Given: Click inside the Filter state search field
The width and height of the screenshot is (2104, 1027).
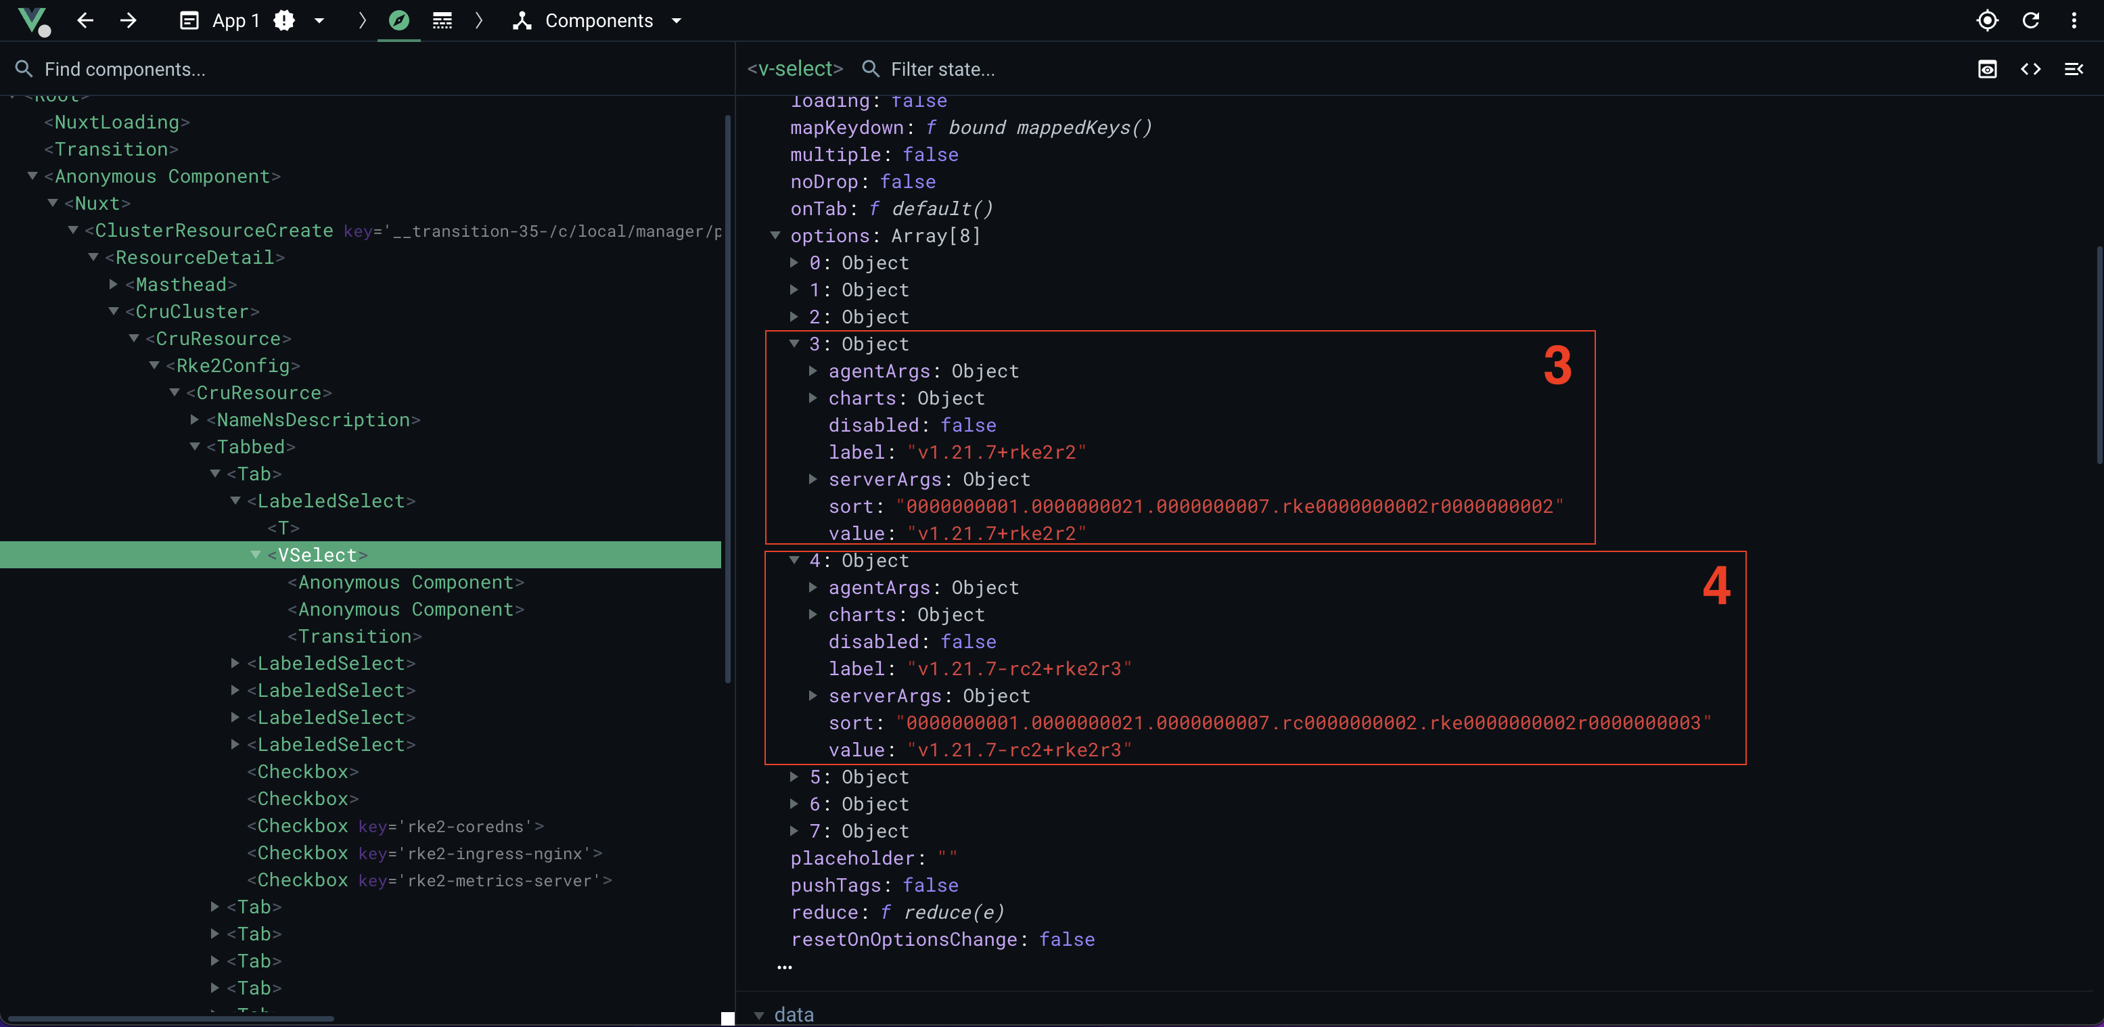Looking at the screenshot, I should click(x=964, y=68).
